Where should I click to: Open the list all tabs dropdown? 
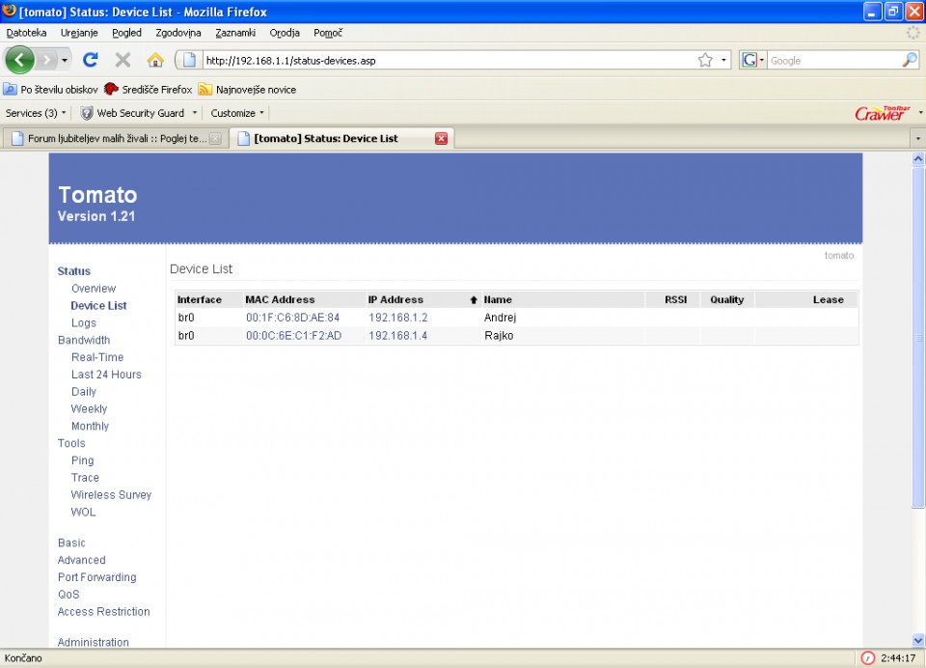[917, 138]
